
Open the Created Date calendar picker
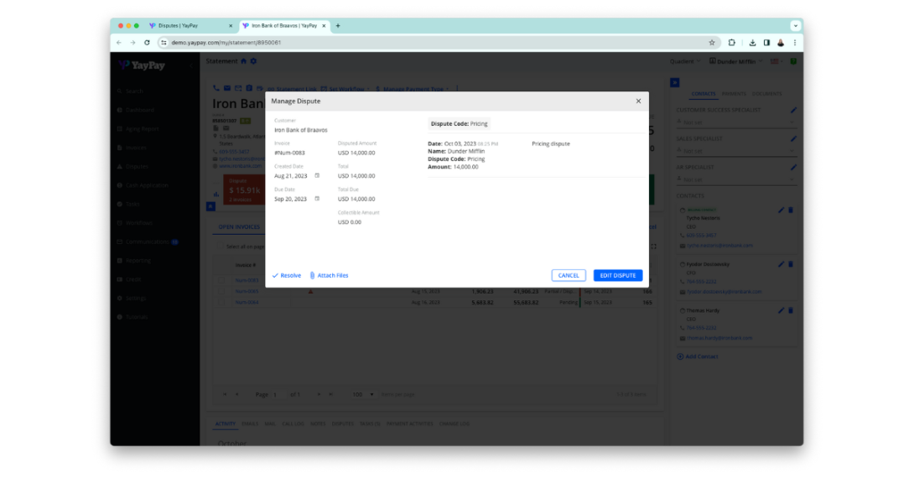[x=317, y=175]
